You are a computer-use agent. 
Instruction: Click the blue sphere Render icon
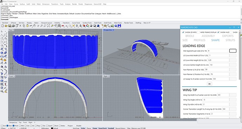point(98,26)
